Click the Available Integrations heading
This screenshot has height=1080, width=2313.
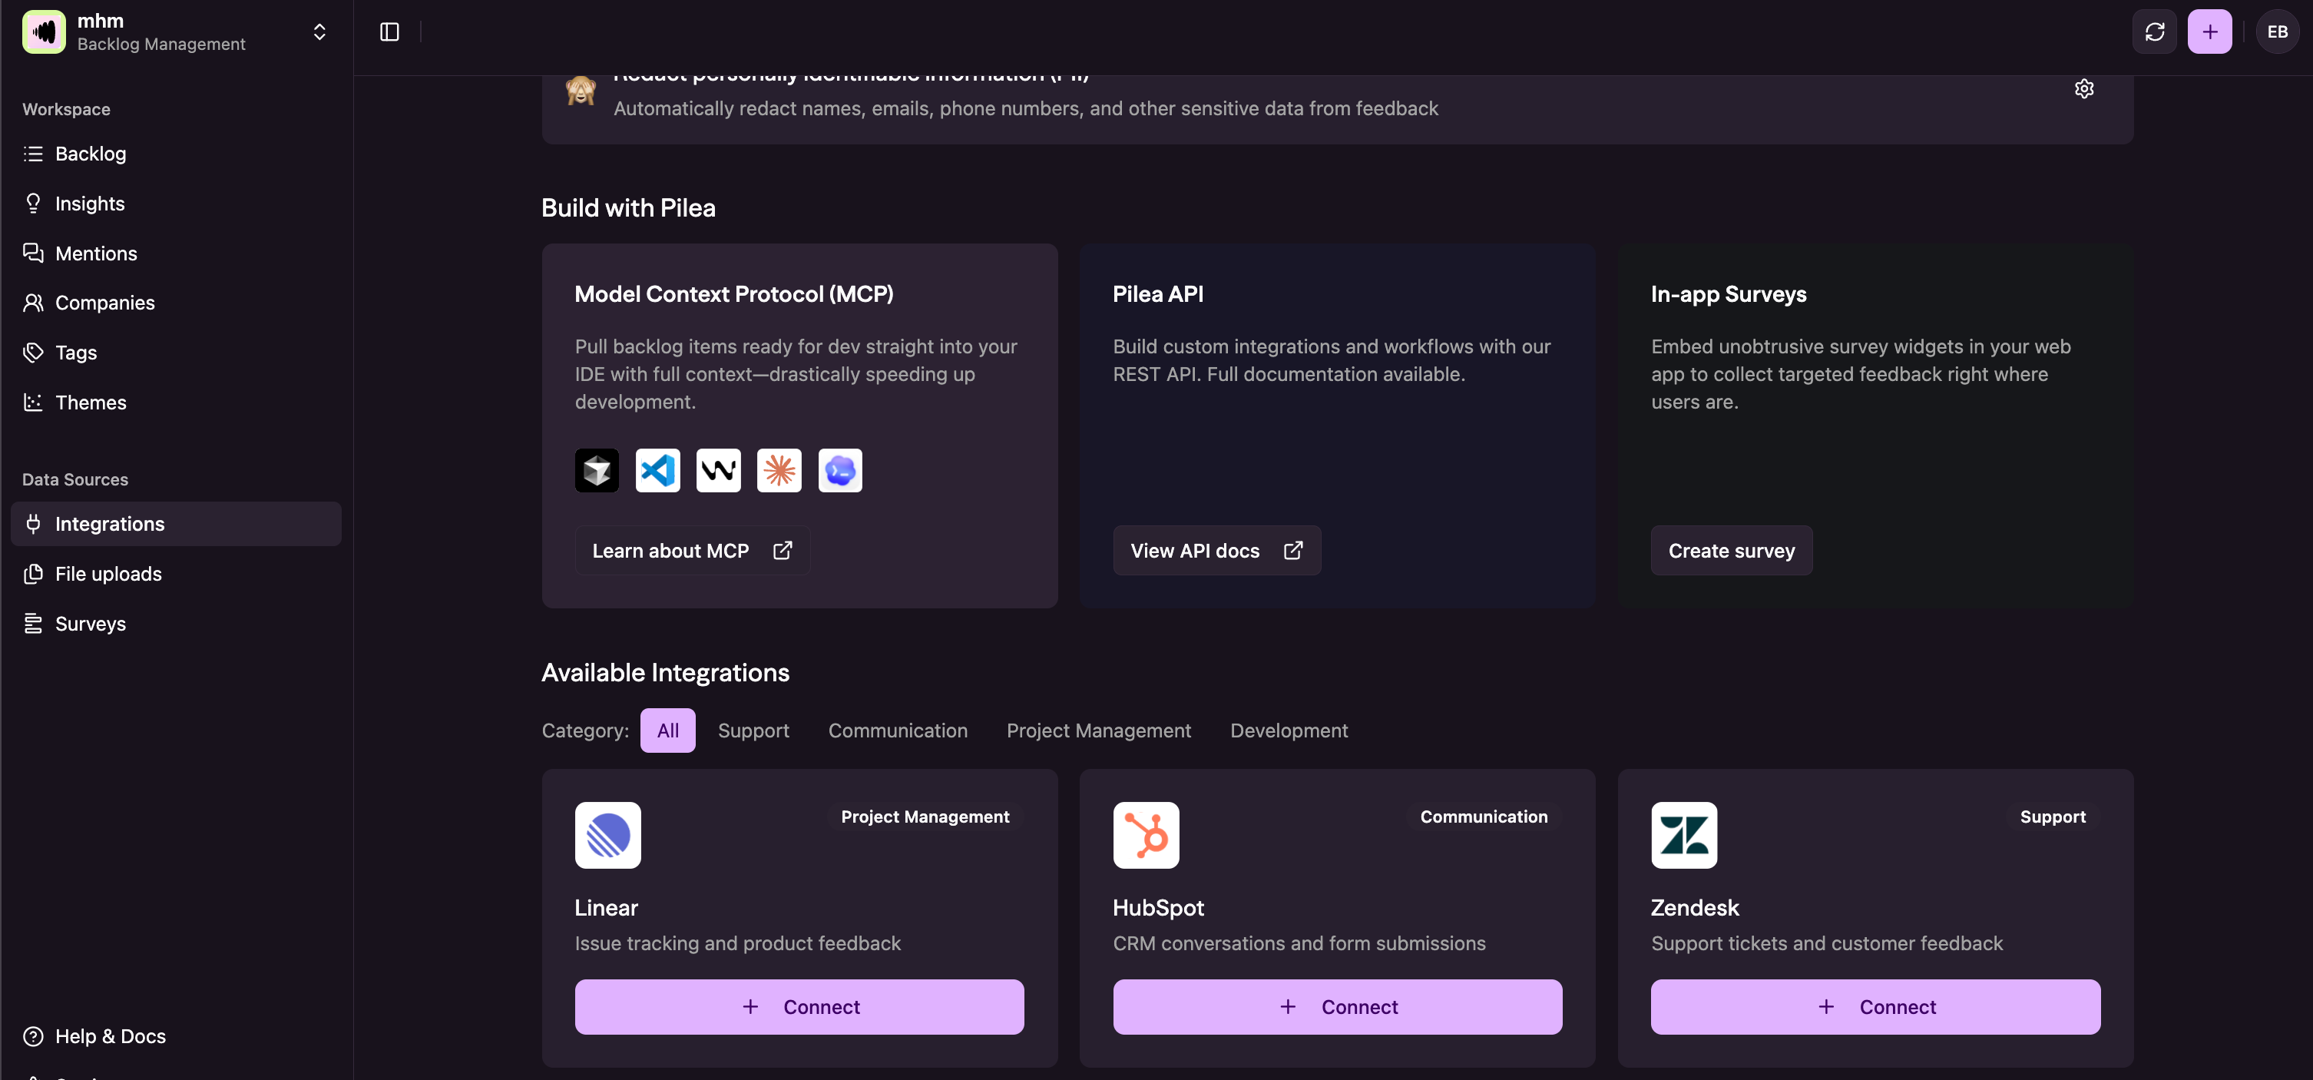[665, 673]
